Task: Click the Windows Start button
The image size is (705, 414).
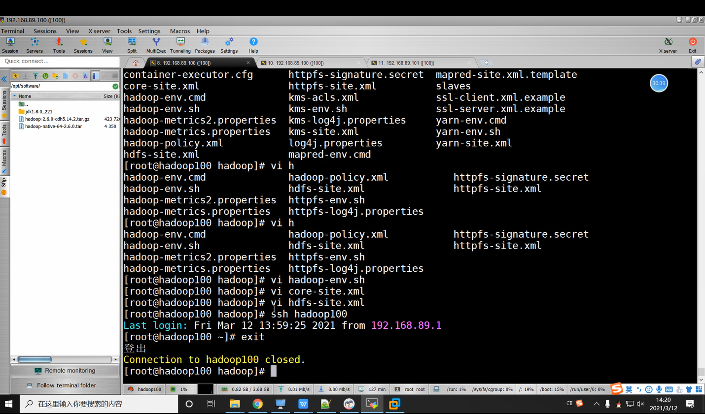Action: (8, 404)
